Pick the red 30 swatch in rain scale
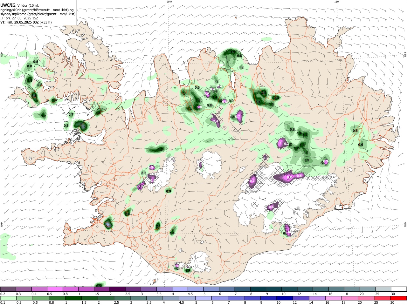This screenshot has width=407, height=305. [x=398, y=298]
